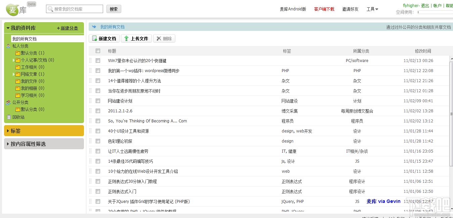This screenshot has width=453, height=218.
Task: Click the 网站建设 tag cell
Action: click(x=289, y=101)
